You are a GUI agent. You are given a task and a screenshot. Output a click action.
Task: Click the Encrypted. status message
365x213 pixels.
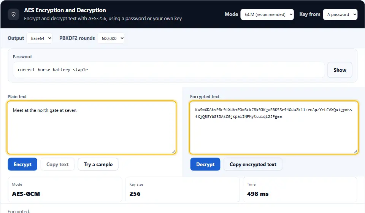click(19, 211)
